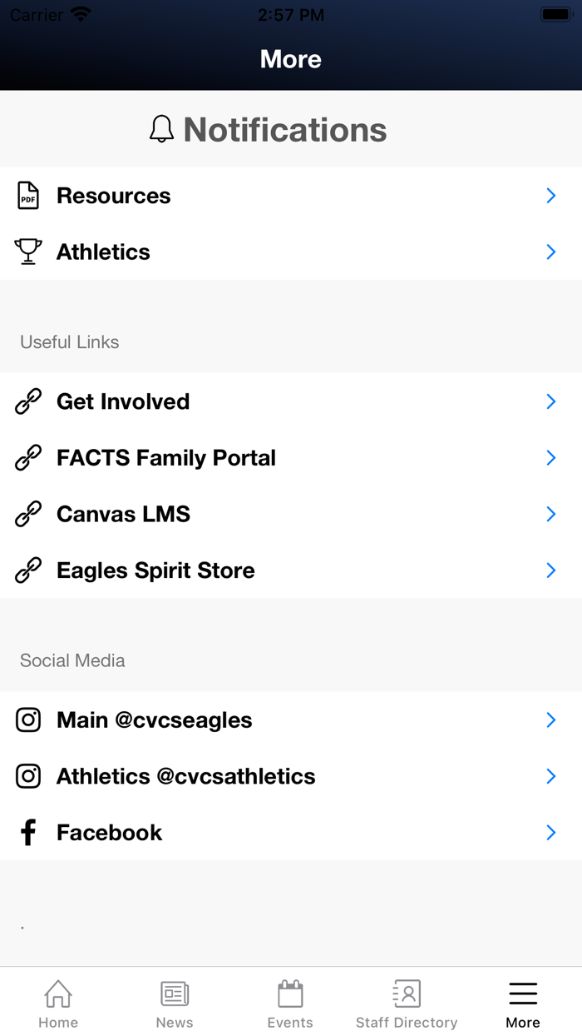582x1036 pixels.
Task: Tap the chevron next to Canvas LMS
Action: coord(550,514)
